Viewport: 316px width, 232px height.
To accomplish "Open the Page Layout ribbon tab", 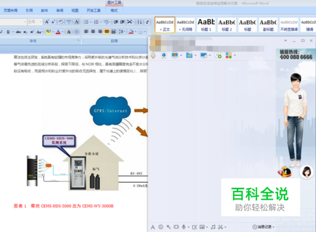I will coord(11,10).
